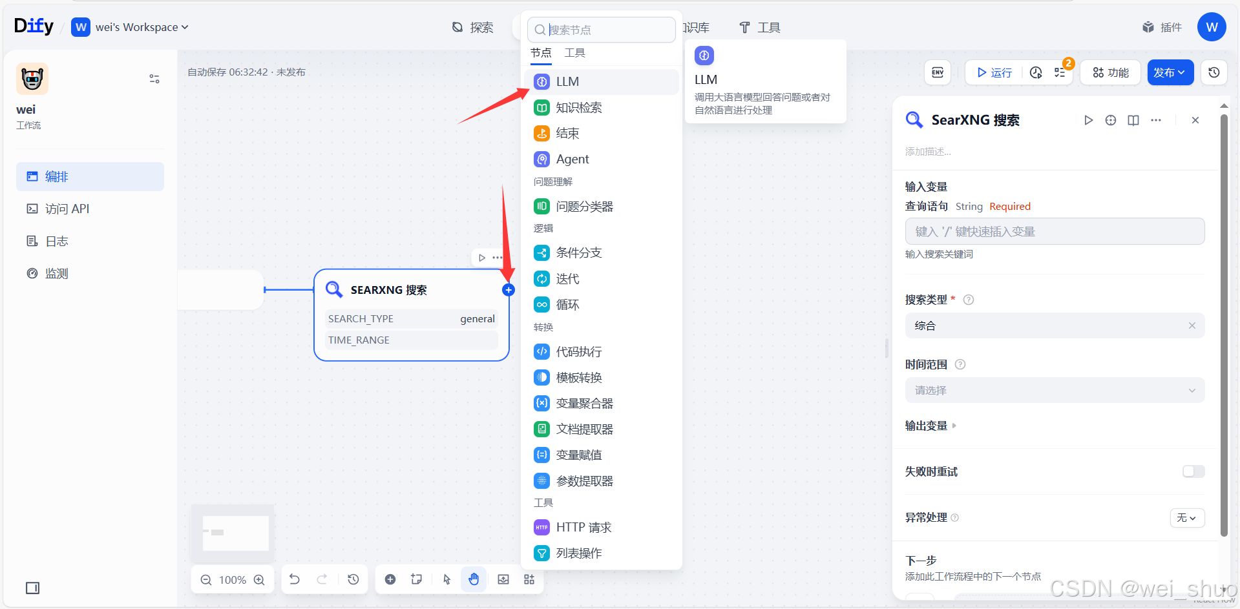This screenshot has width=1240, height=609.
Task: Select the hand pan tool in canvas toolbar
Action: [x=474, y=579]
